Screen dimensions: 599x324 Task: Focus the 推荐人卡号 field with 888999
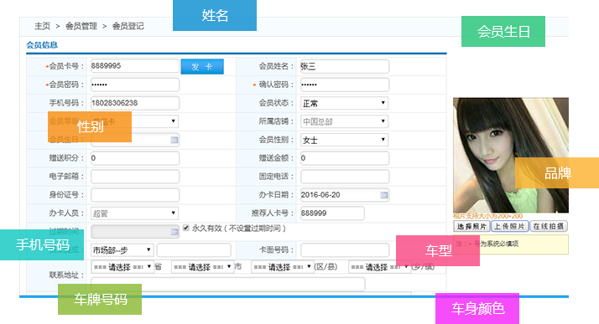332,213
